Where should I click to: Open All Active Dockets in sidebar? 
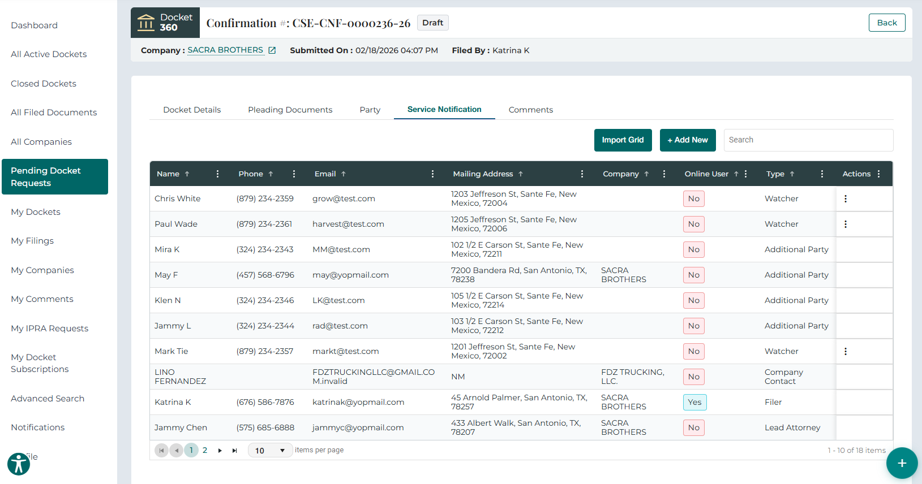49,54
